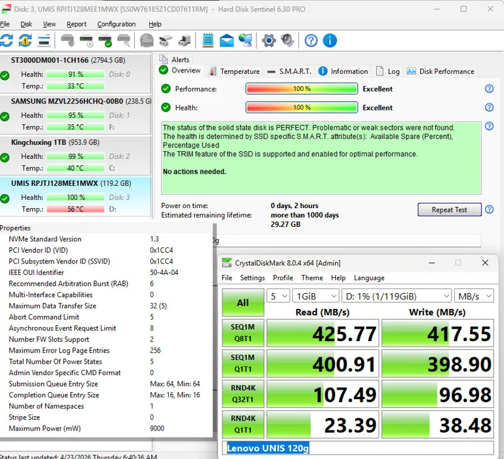Click the Lenovo UNIS 120g comment field
504x459 pixels.
(358, 448)
